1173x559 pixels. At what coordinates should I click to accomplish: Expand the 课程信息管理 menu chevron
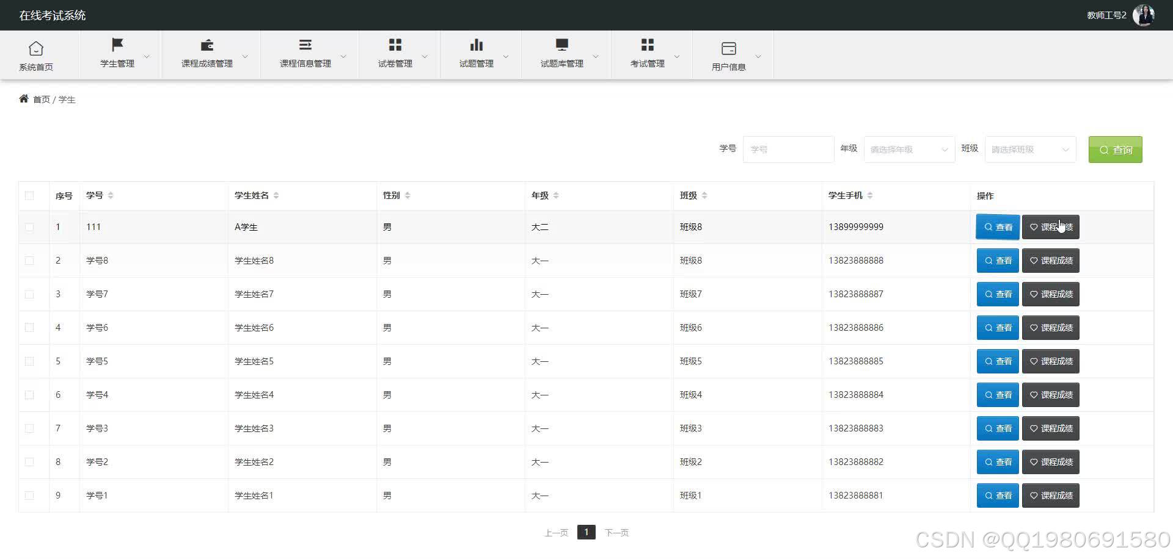pyautogui.click(x=343, y=56)
